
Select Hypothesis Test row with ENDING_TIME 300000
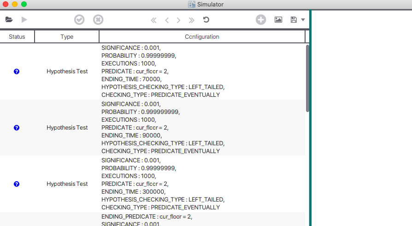tap(67, 184)
